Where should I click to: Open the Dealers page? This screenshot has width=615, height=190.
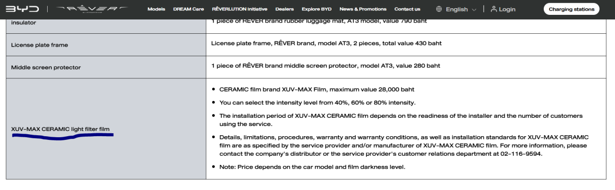click(284, 9)
